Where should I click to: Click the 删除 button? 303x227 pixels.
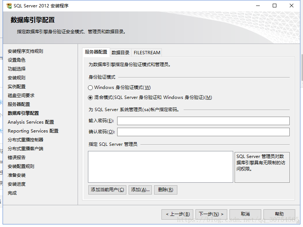pyautogui.click(x=166, y=190)
